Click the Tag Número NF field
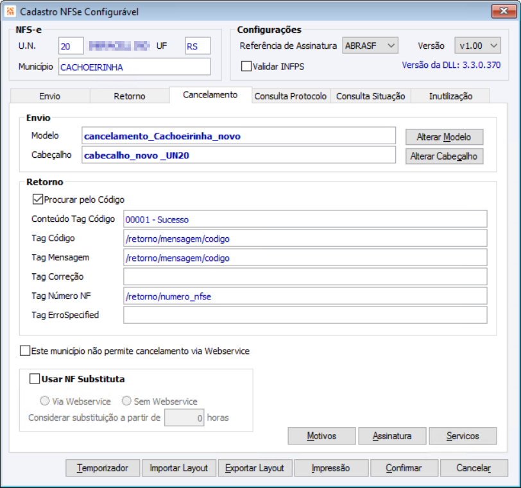521x488 pixels. tap(305, 296)
